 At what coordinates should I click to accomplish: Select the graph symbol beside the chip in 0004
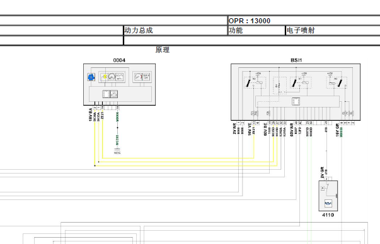point(114,94)
